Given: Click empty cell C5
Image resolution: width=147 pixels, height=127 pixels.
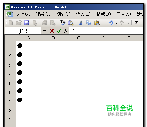Looking at the screenshot, I should pyautogui.click(x=79, y=82).
